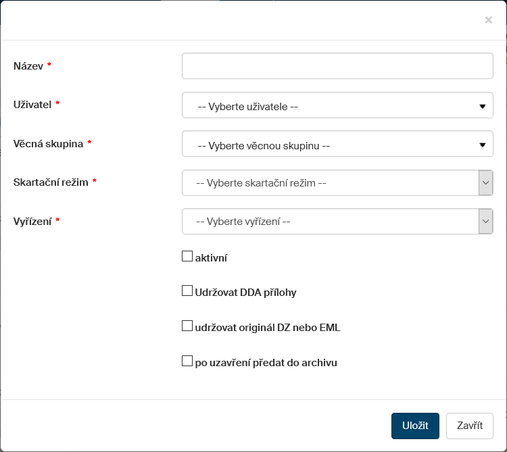
Task: Click the caret arrow on Věcná skupina dropdown
Action: coord(483,145)
